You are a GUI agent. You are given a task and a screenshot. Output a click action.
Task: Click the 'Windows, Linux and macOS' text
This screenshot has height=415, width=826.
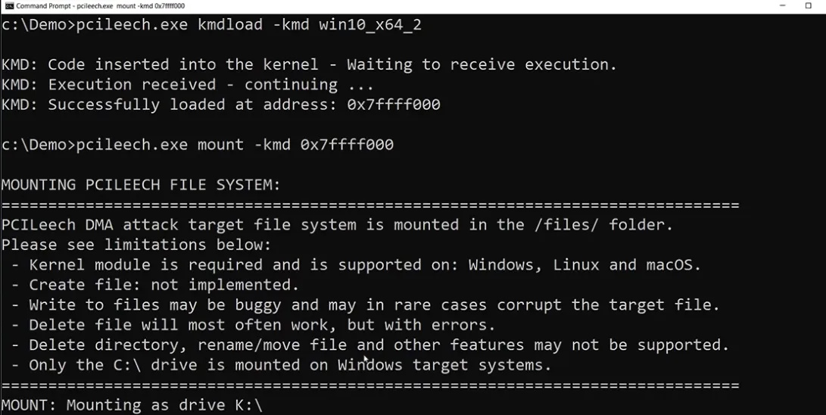pyautogui.click(x=584, y=264)
